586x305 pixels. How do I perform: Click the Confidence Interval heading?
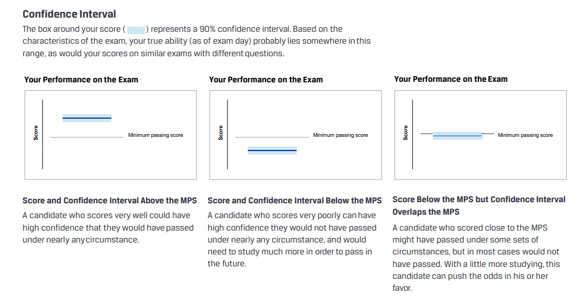click(x=69, y=14)
